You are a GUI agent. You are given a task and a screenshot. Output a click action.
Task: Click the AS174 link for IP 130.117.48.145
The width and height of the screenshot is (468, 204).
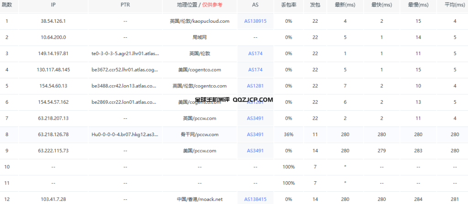[x=255, y=70]
